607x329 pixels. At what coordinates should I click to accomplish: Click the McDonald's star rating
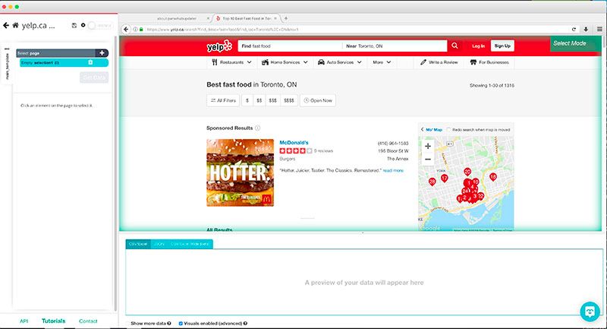click(295, 150)
